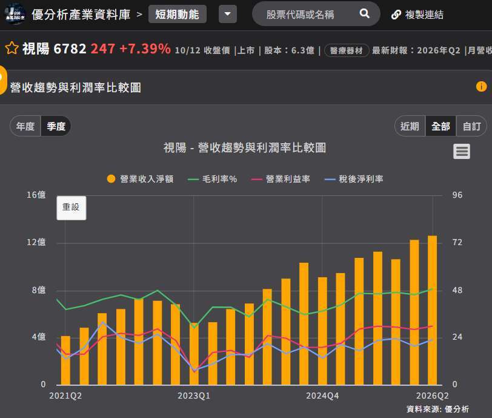Click the 2023Q1 revenue bar

pyautogui.click(x=194, y=354)
